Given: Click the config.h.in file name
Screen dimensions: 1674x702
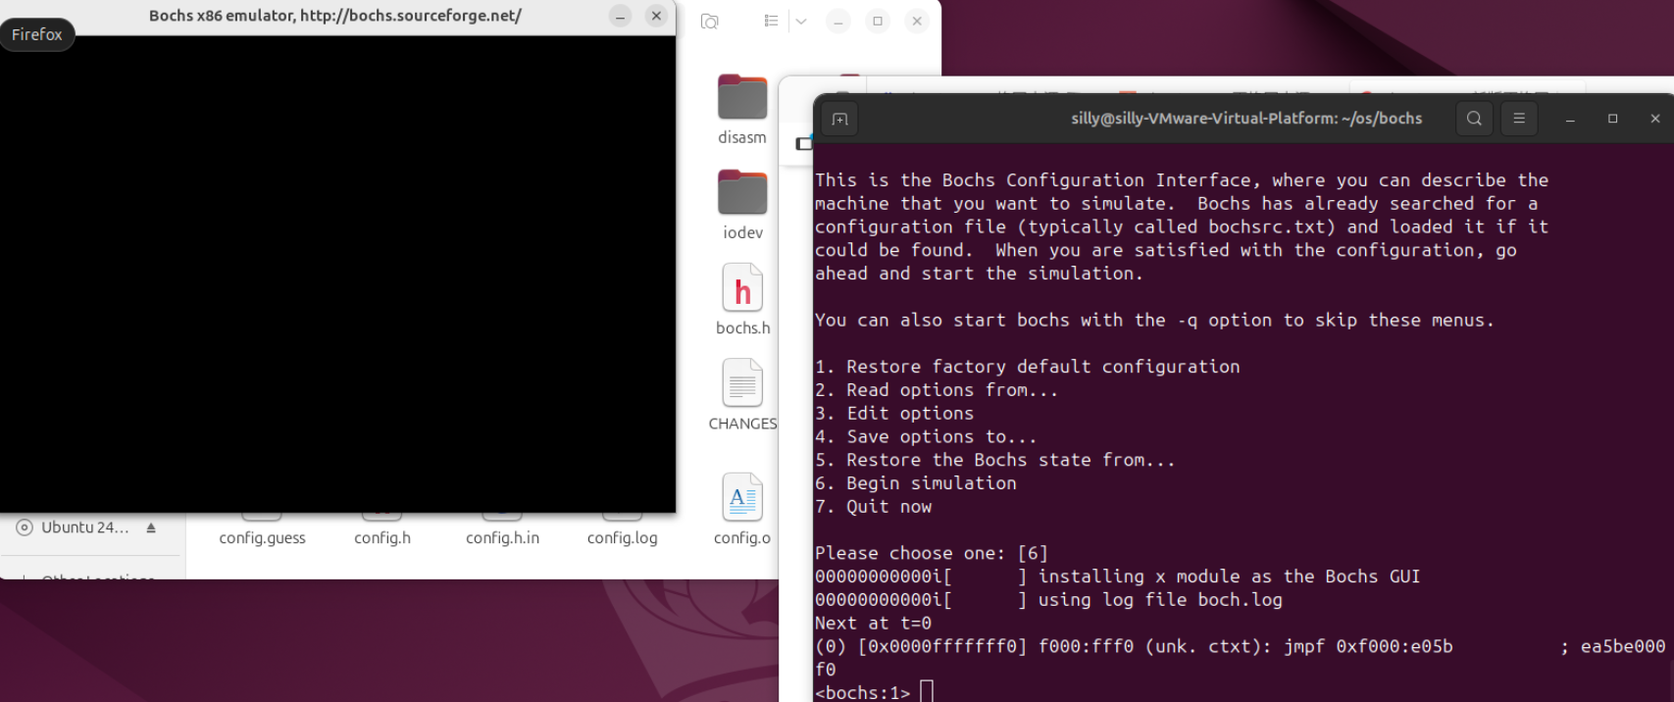Looking at the screenshot, I should point(502,538).
